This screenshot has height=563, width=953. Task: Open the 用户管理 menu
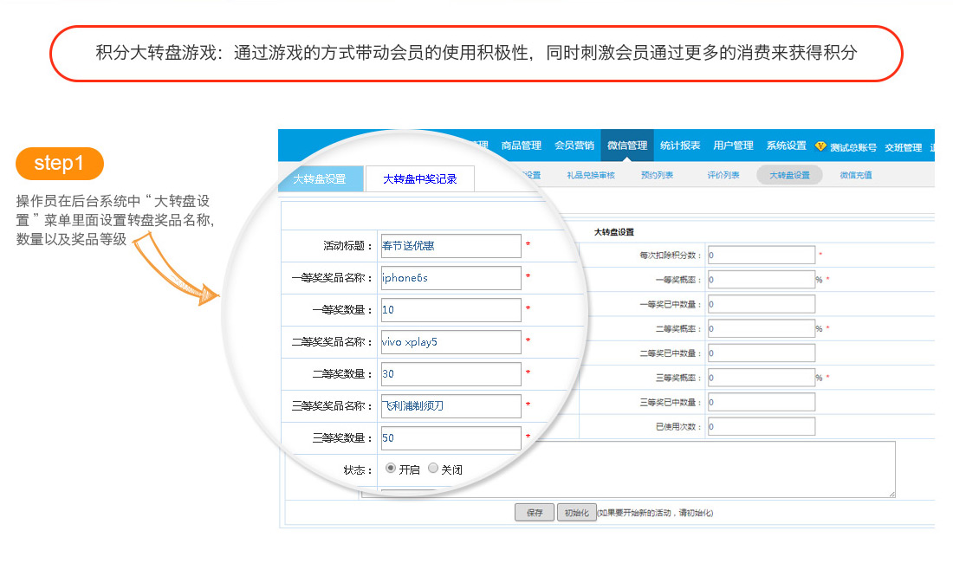[733, 146]
